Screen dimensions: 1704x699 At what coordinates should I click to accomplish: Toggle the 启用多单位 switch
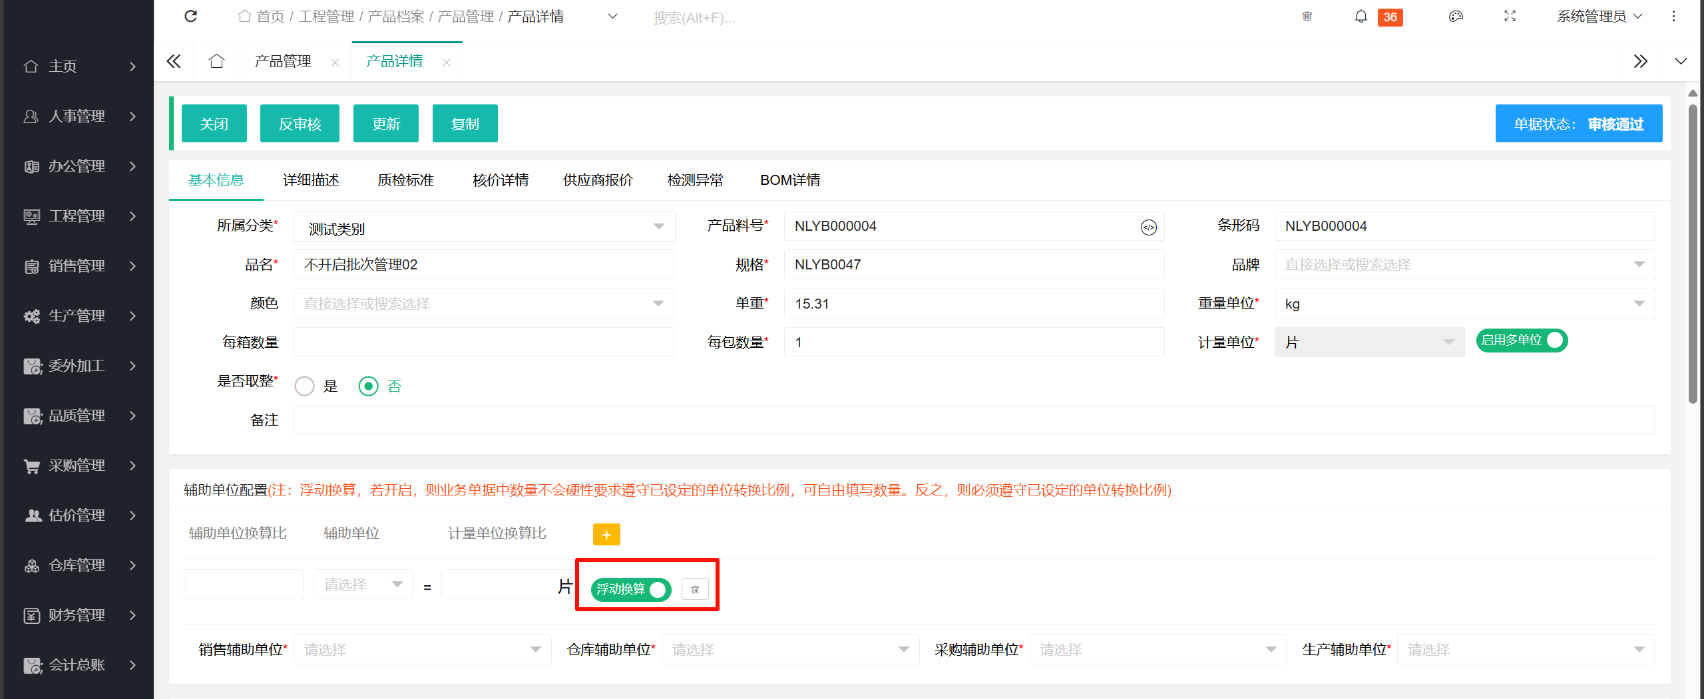pyautogui.click(x=1522, y=341)
